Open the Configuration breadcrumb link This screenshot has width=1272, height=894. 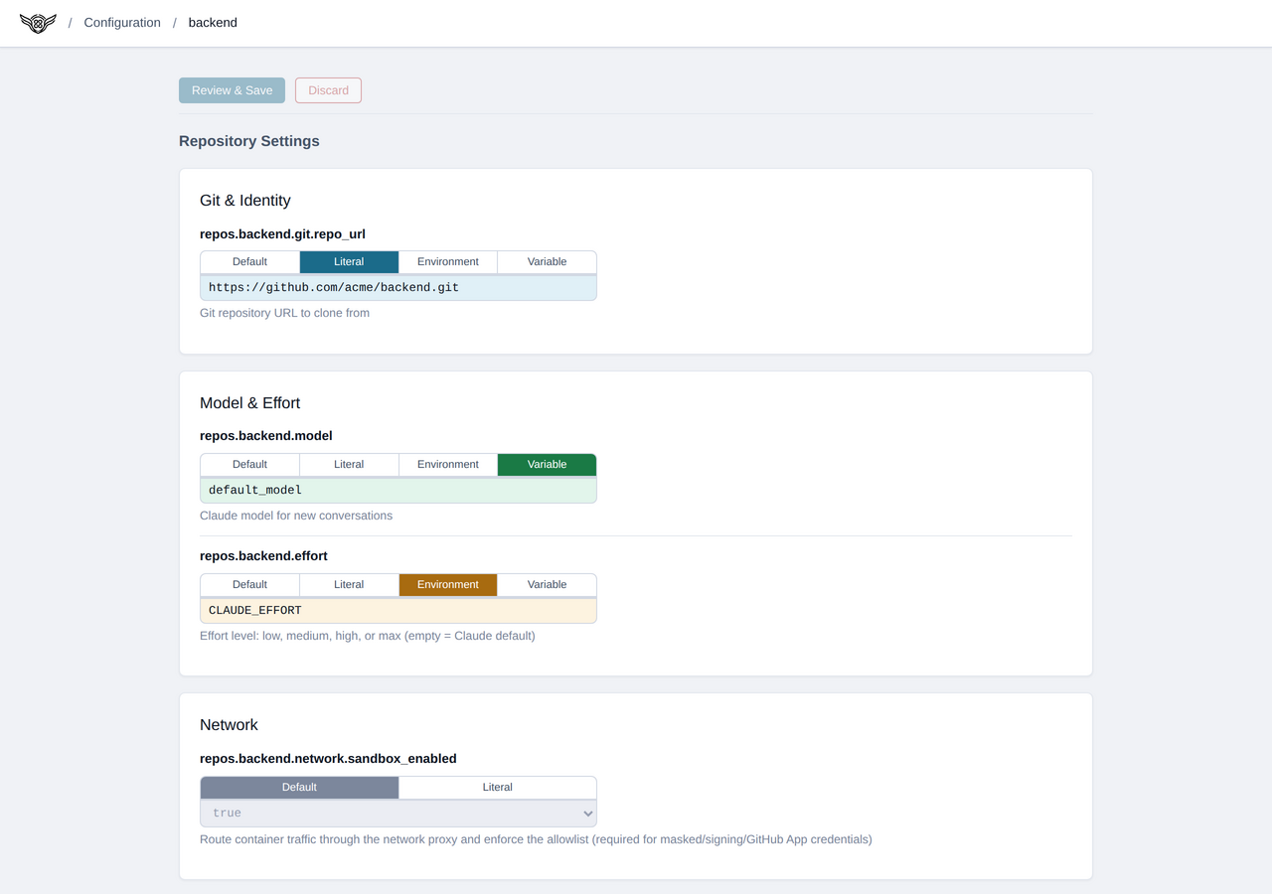[x=122, y=23]
